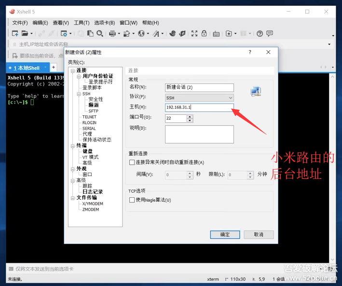This screenshot has width=342, height=286.
Task: Collapse the 高级 tree node
Action: [x=73, y=180]
